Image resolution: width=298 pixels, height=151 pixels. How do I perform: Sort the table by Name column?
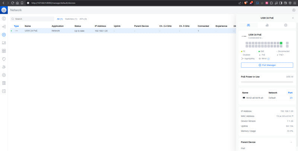pos(28,26)
